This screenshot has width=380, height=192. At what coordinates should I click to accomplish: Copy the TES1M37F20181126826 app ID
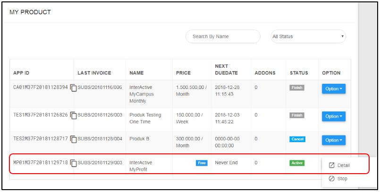[x=73, y=116]
